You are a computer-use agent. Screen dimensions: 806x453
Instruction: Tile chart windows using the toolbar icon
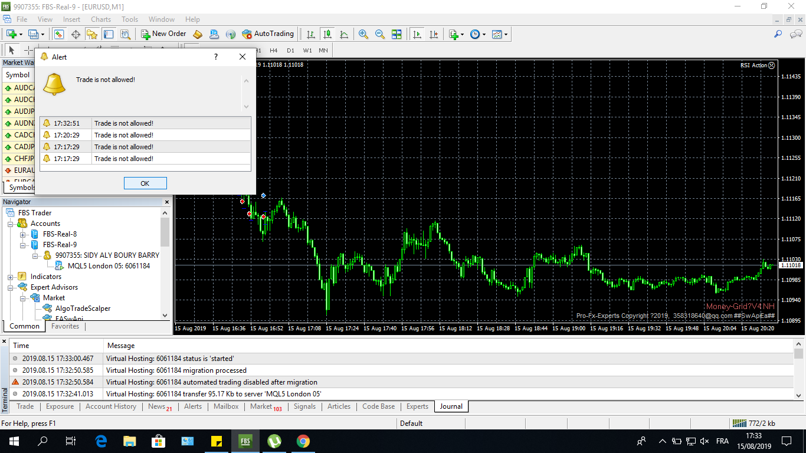click(x=397, y=34)
